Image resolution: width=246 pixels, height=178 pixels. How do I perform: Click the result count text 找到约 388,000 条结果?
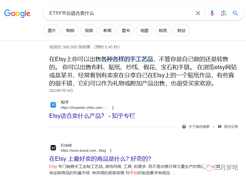70,47
